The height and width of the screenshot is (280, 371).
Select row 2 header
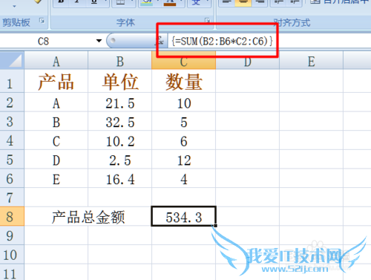pyautogui.click(x=12, y=102)
